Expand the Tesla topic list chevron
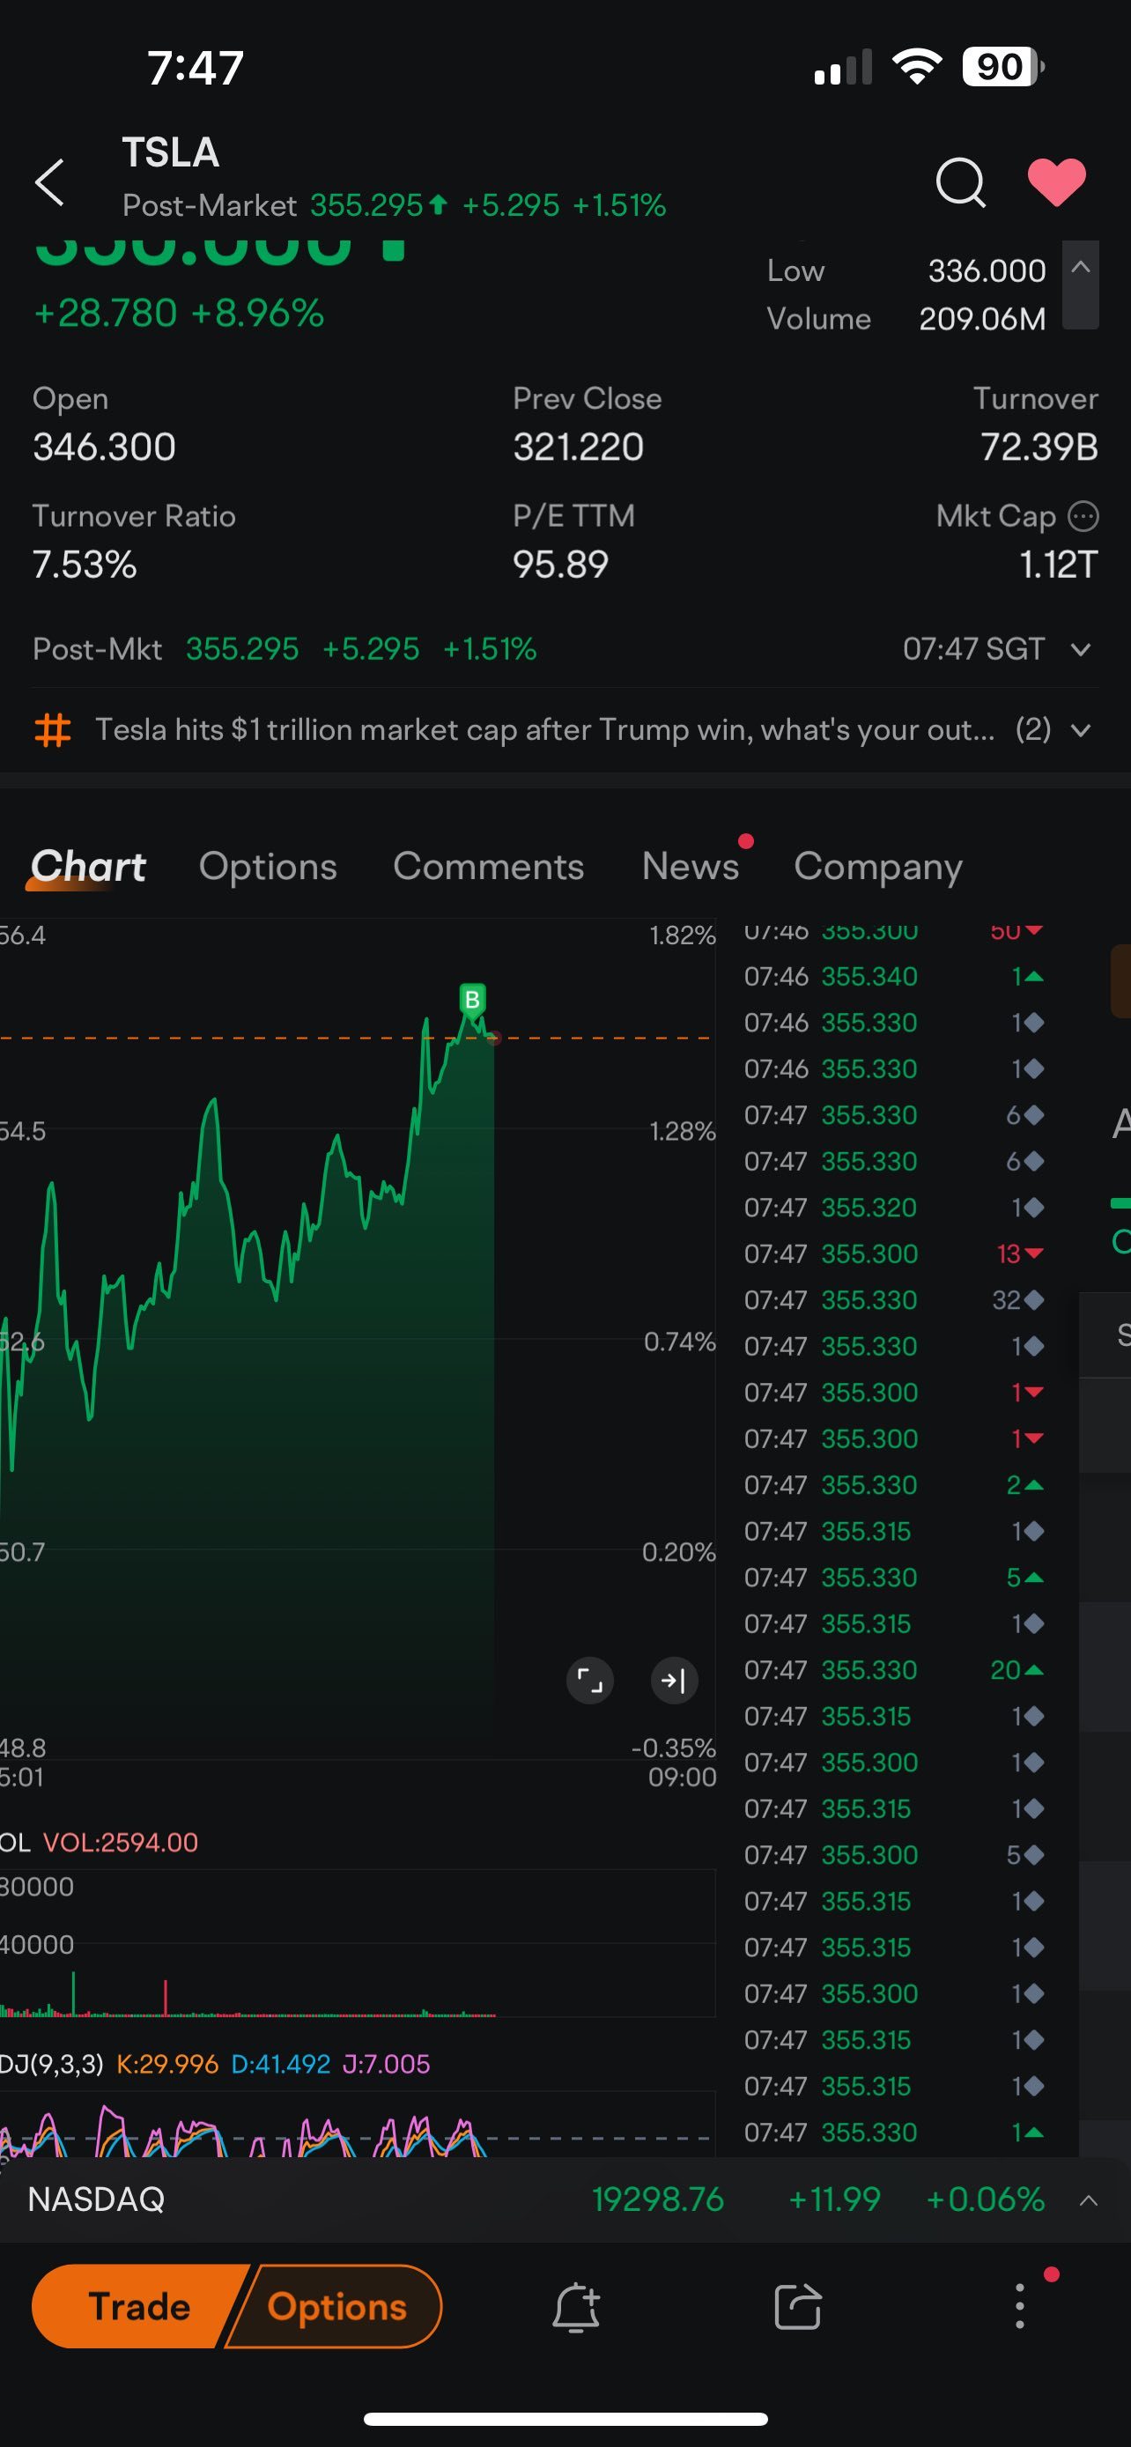This screenshot has width=1131, height=2447. 1081,730
